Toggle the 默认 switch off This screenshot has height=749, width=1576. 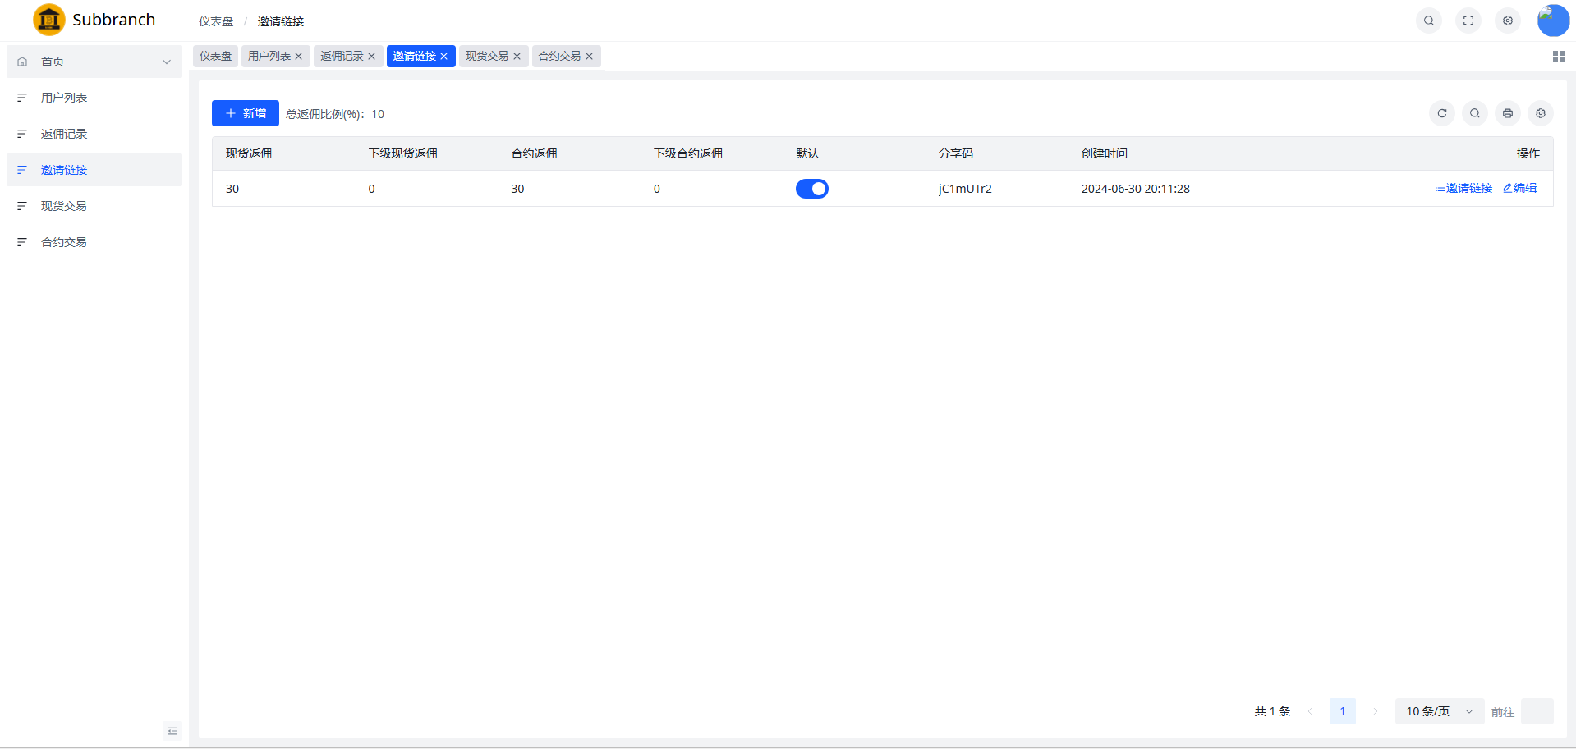(811, 189)
